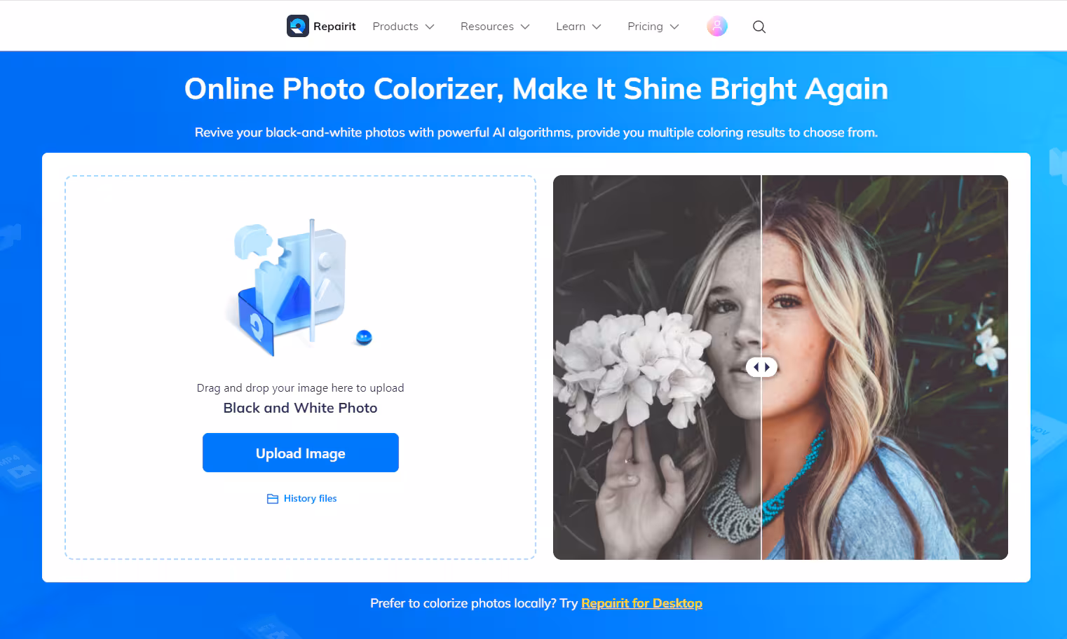The image size is (1067, 639).
Task: Click the search magnifier icon
Action: click(x=759, y=27)
